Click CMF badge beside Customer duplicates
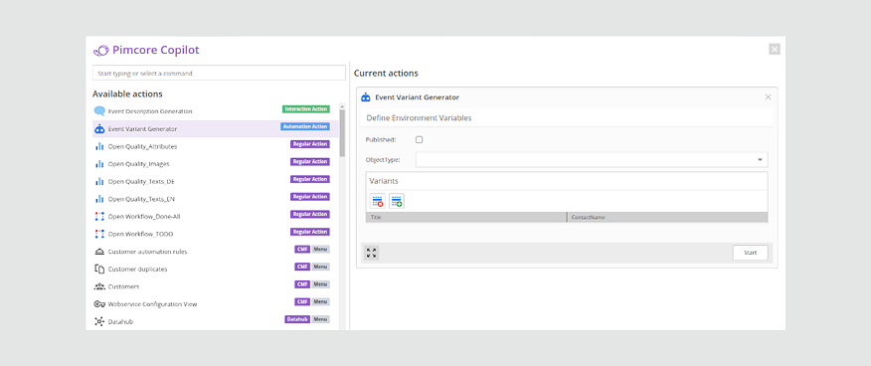871x366 pixels. coord(302,268)
